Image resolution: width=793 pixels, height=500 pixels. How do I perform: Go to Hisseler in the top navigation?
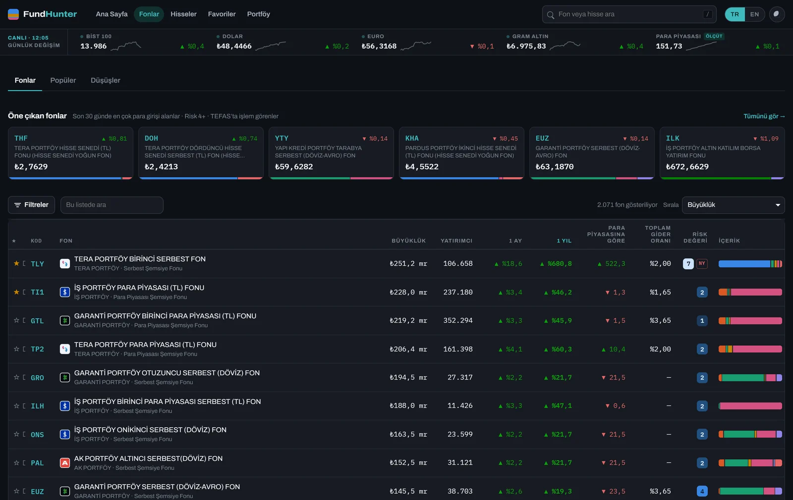pyautogui.click(x=183, y=14)
